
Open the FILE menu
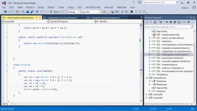pos(4,7)
